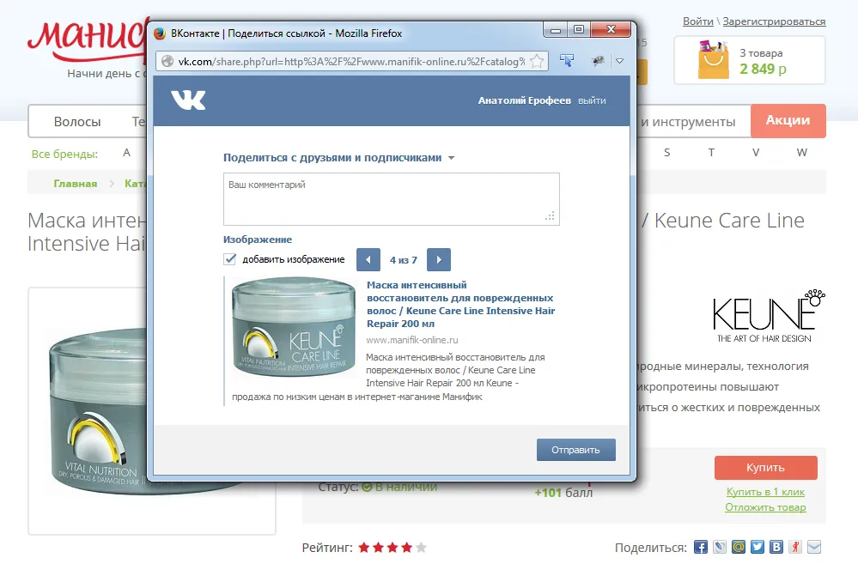Open the 'Акции' tab

point(788,121)
